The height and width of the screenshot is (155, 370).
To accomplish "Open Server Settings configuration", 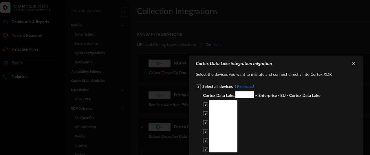I will point(85,34).
